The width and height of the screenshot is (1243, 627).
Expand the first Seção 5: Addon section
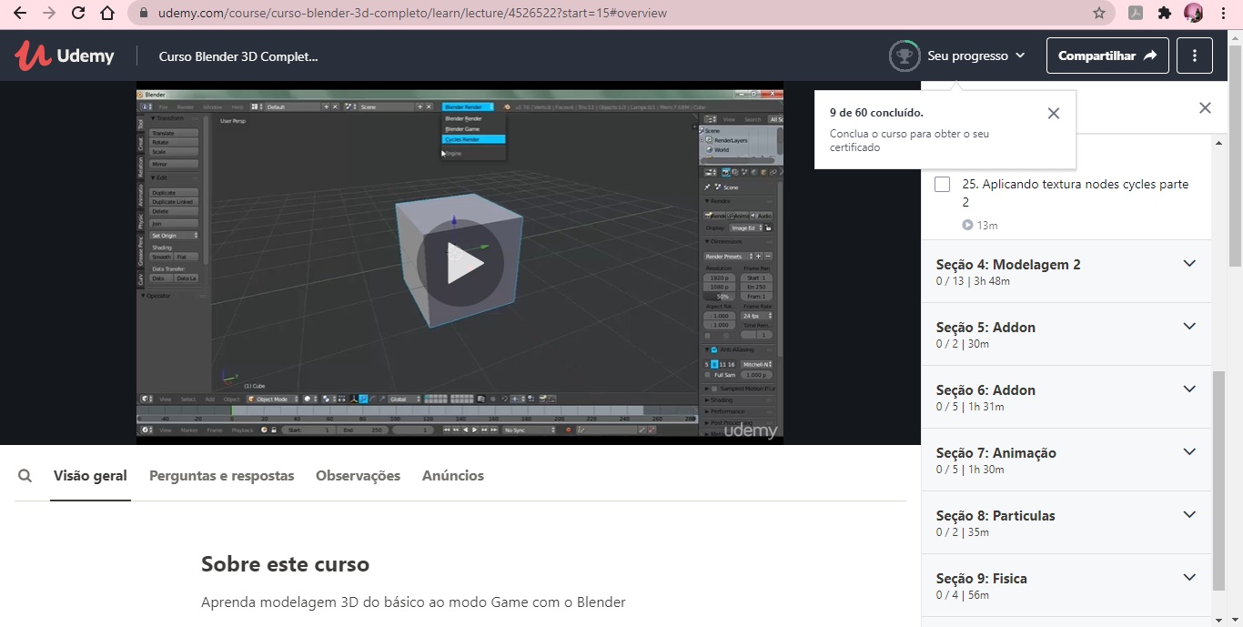pyautogui.click(x=1066, y=334)
